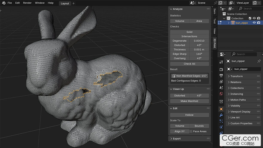This screenshot has width=263, height=148.
Task: Click the Edge Sharp 160° value field
Action: pyautogui.click(x=199, y=54)
